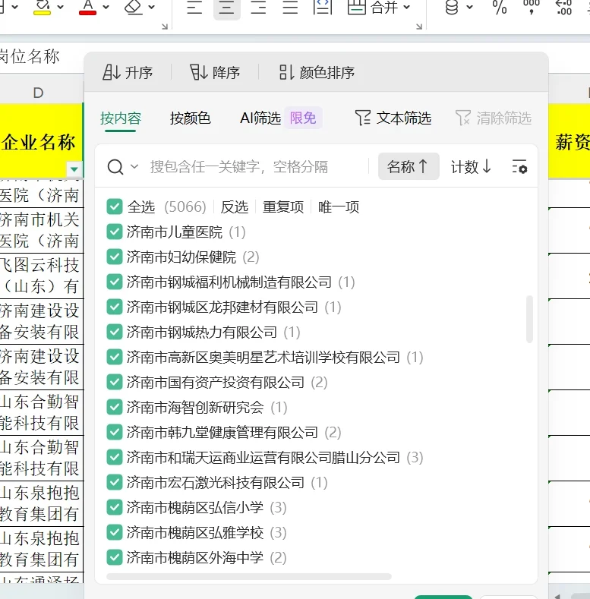
Task: Click the filter list vertical scrollbar
Action: [x=529, y=319]
